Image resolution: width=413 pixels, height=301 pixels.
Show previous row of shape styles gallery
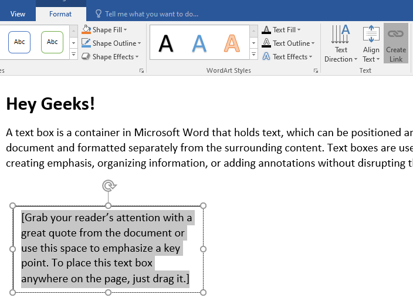(x=74, y=31)
